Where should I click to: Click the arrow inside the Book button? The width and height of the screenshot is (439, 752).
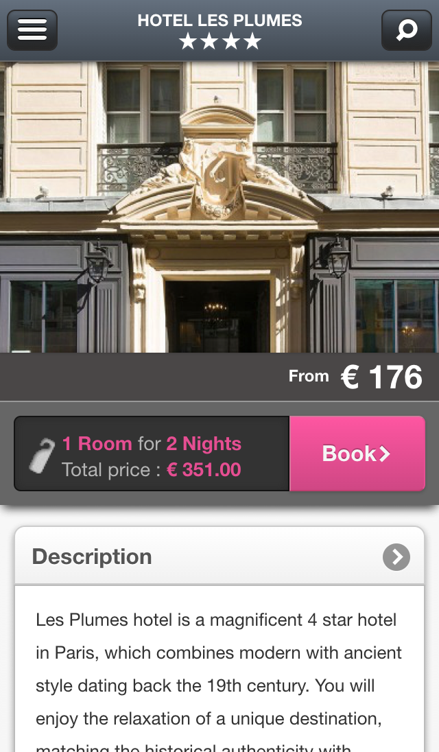[x=385, y=454]
